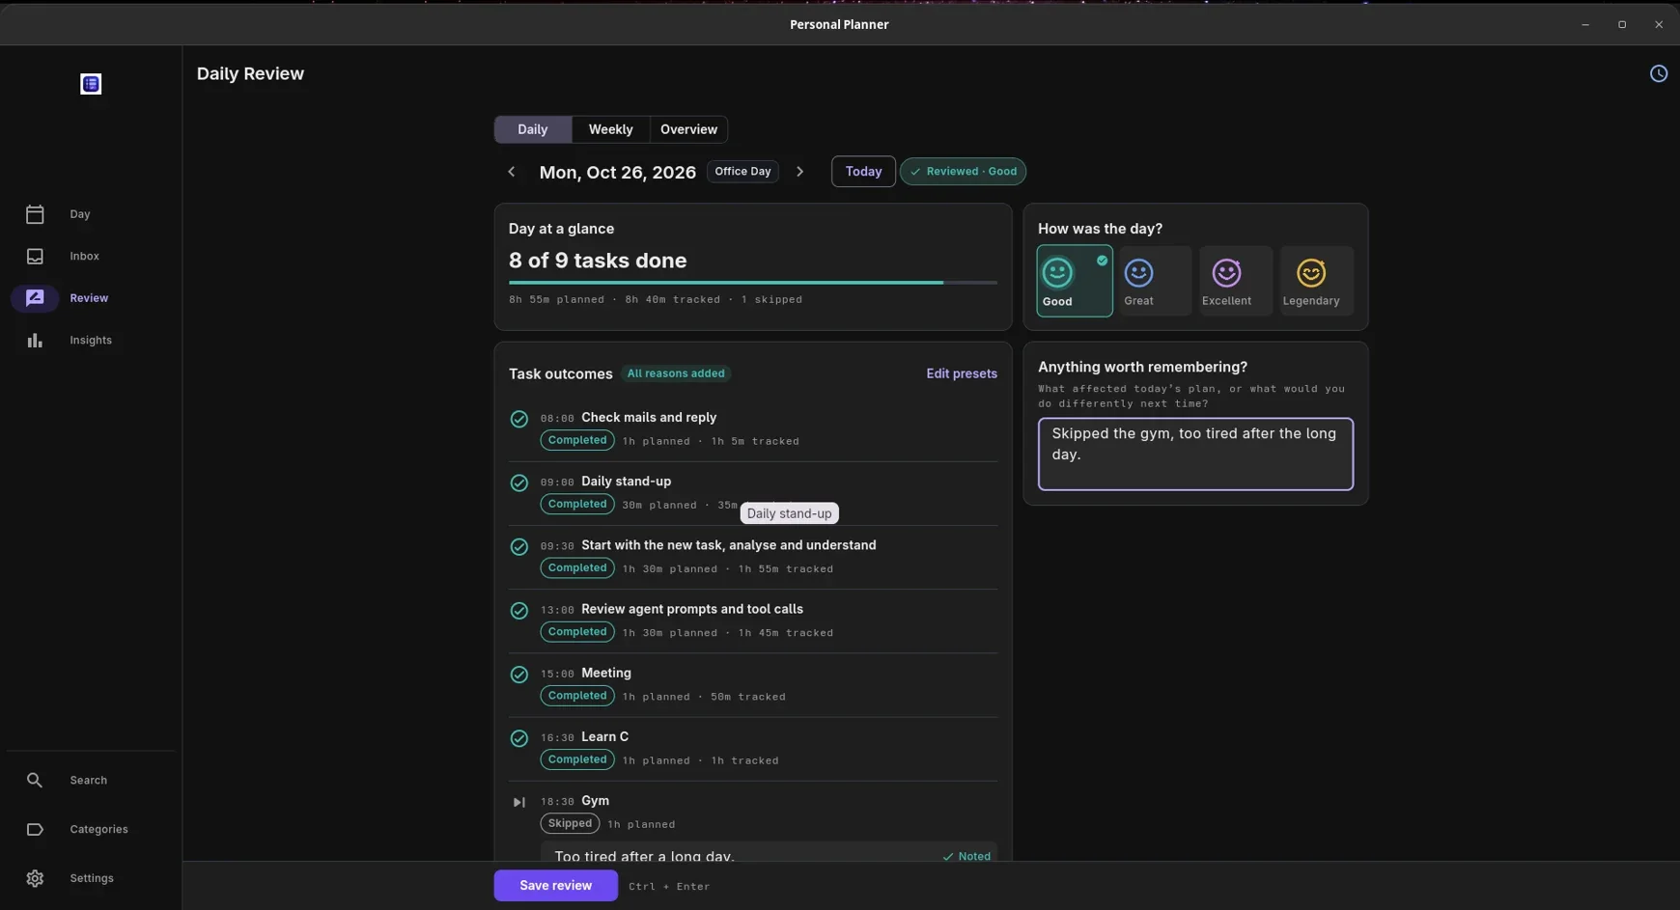Image resolution: width=1680 pixels, height=910 pixels.
Task: Click the Today button
Action: click(x=863, y=172)
